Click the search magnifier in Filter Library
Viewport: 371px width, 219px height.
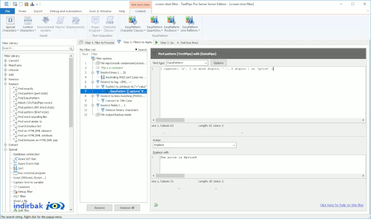[71, 48]
